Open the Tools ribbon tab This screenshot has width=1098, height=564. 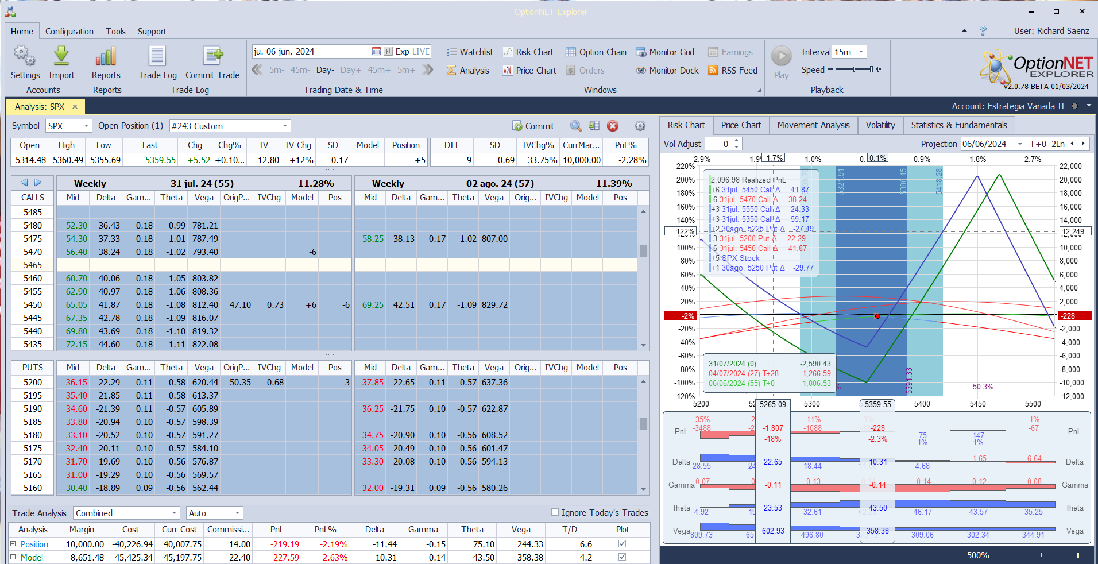(115, 32)
